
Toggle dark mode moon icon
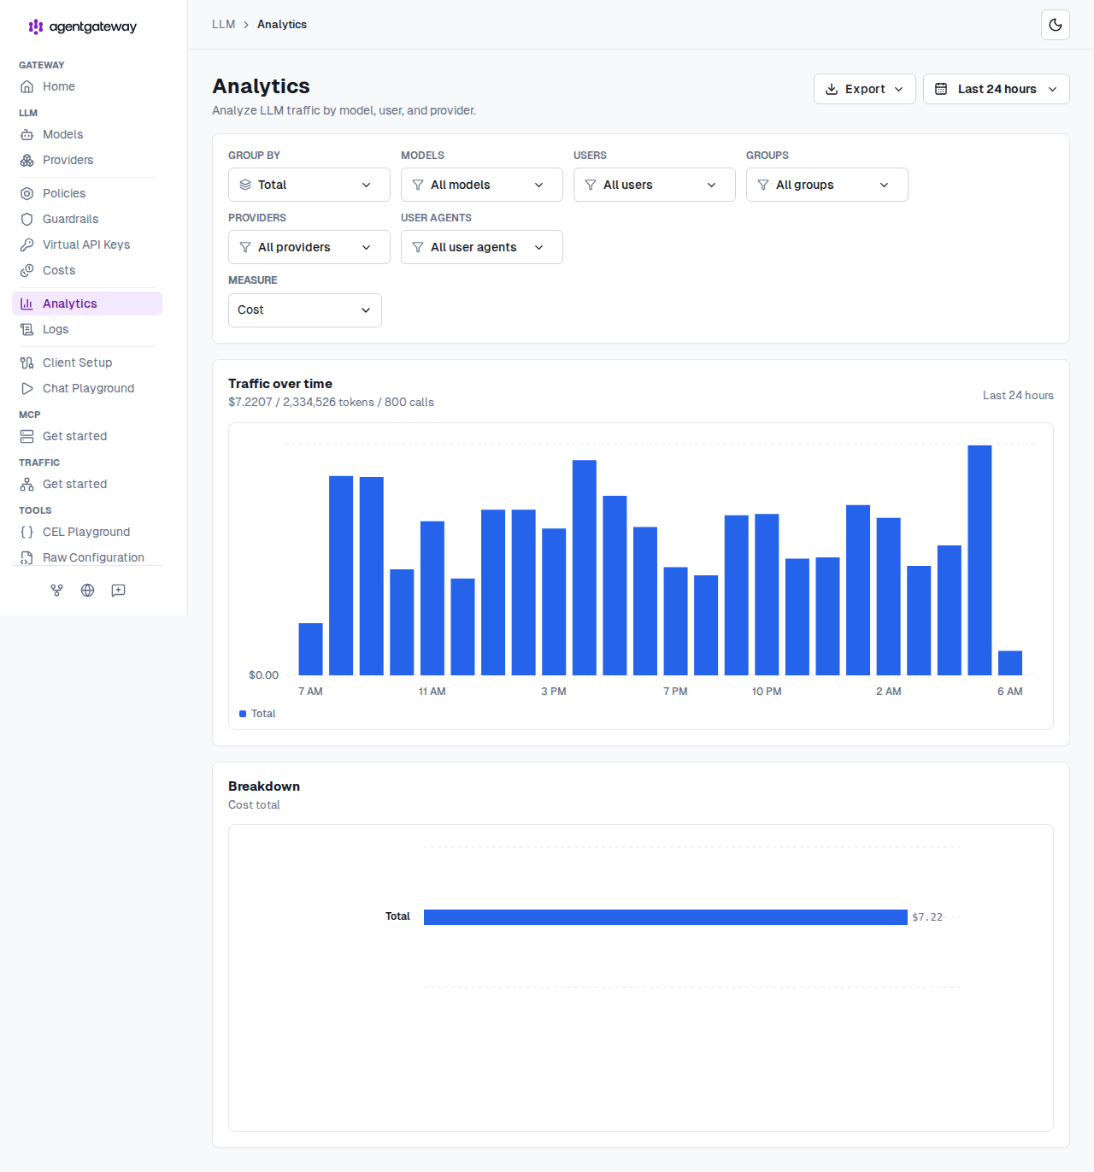coord(1056,25)
